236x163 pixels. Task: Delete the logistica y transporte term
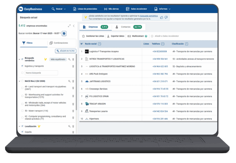tap(73, 66)
